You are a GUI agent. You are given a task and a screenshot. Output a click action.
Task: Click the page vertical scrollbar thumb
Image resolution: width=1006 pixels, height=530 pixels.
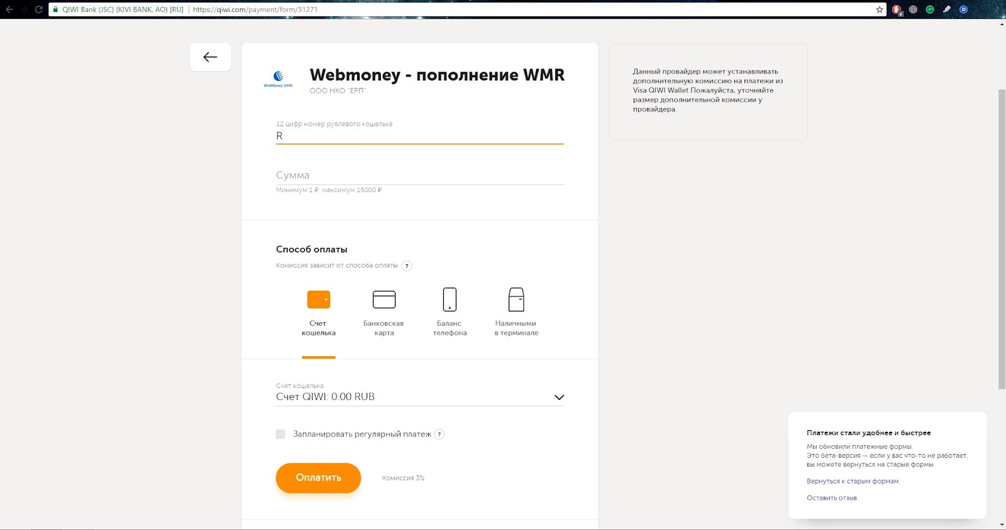point(1002,239)
